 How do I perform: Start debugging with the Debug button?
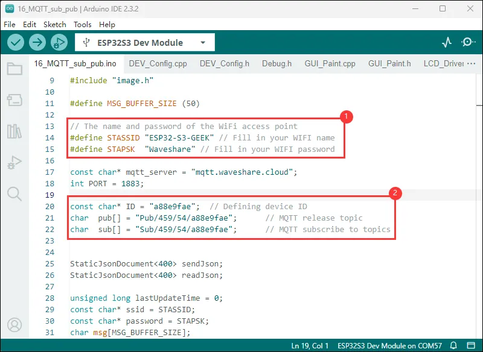59,42
